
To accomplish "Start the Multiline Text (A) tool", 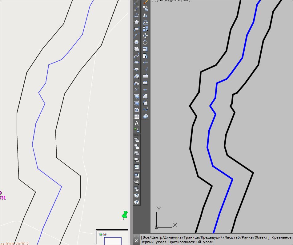I will (x=137, y=123).
